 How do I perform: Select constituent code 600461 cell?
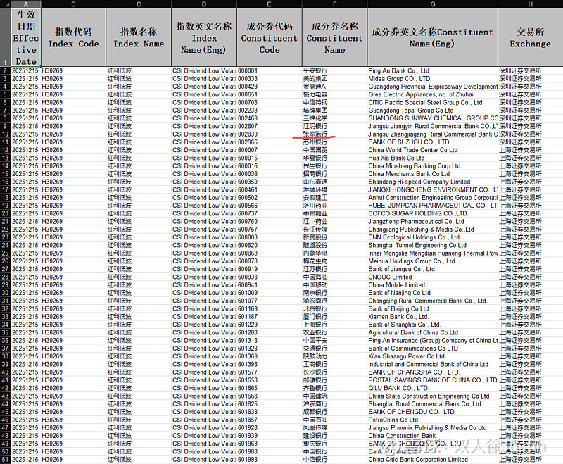(x=270, y=189)
